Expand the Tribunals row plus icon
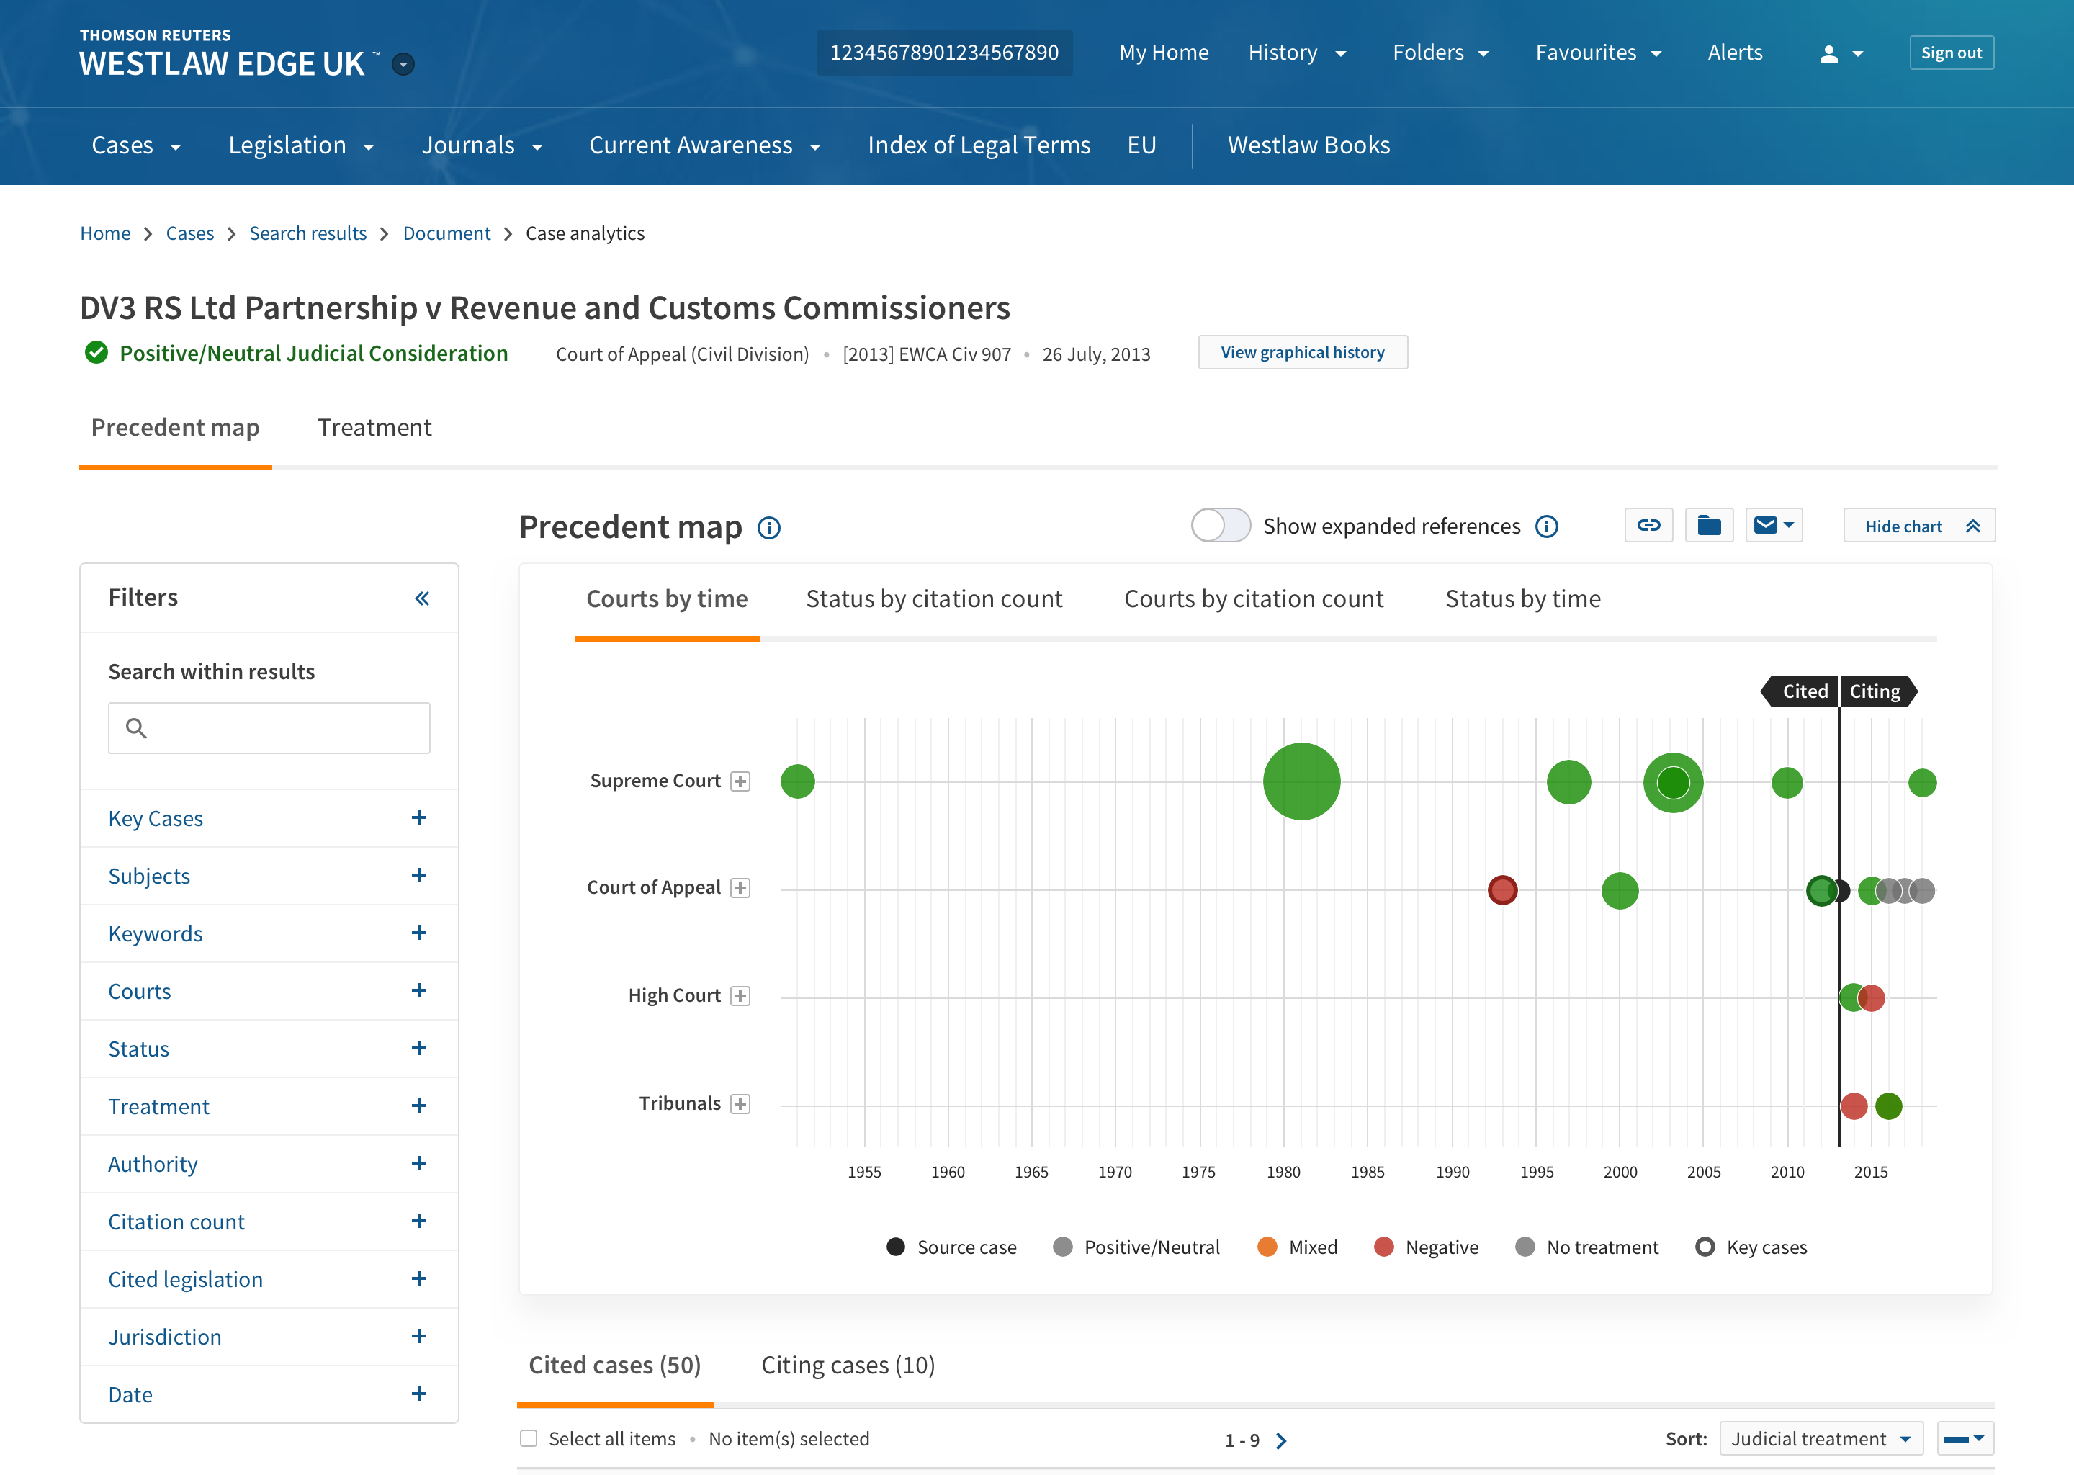 point(740,1103)
